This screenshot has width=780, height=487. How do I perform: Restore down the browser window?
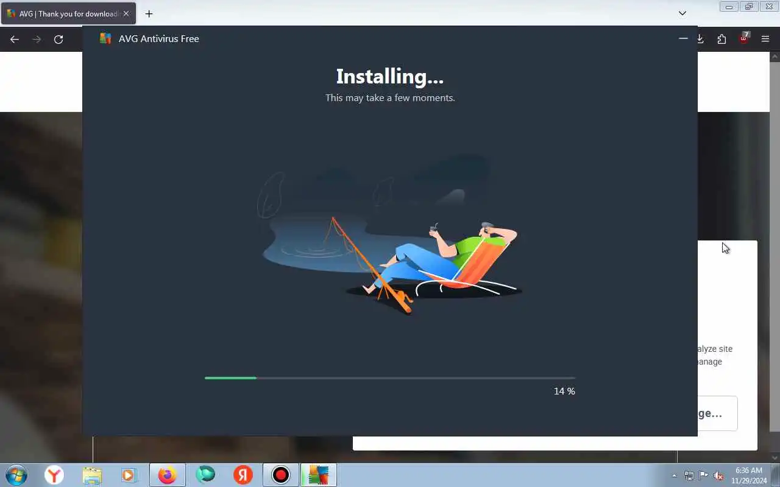click(749, 7)
